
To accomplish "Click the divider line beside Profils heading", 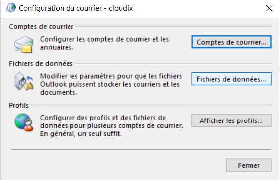I will 151,105.
